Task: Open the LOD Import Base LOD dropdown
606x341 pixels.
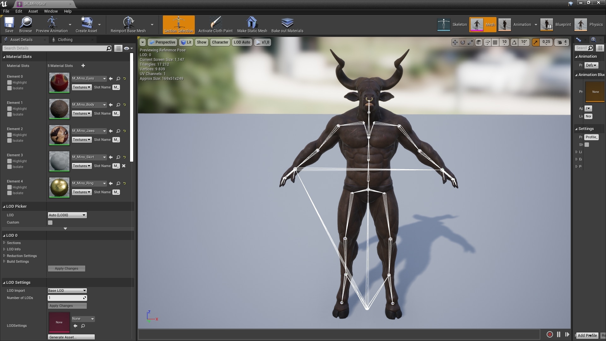Action: [67, 290]
